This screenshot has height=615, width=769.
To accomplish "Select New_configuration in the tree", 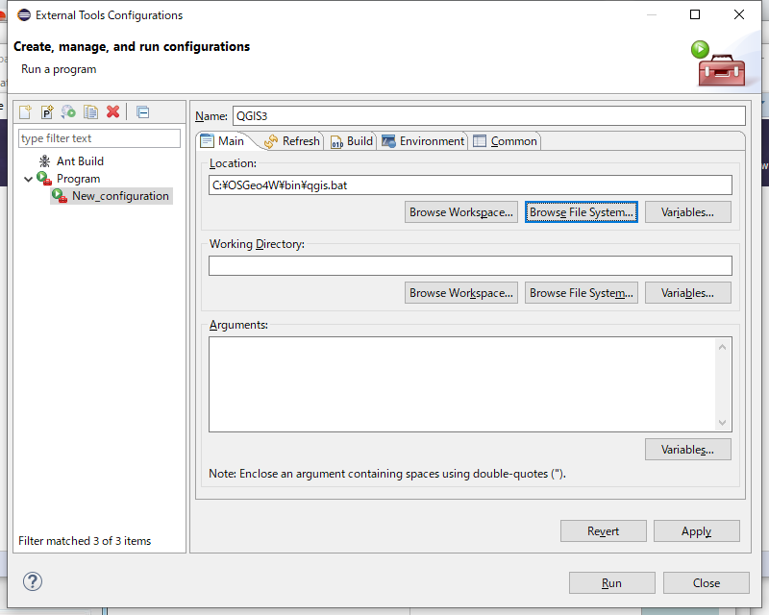I will point(119,196).
